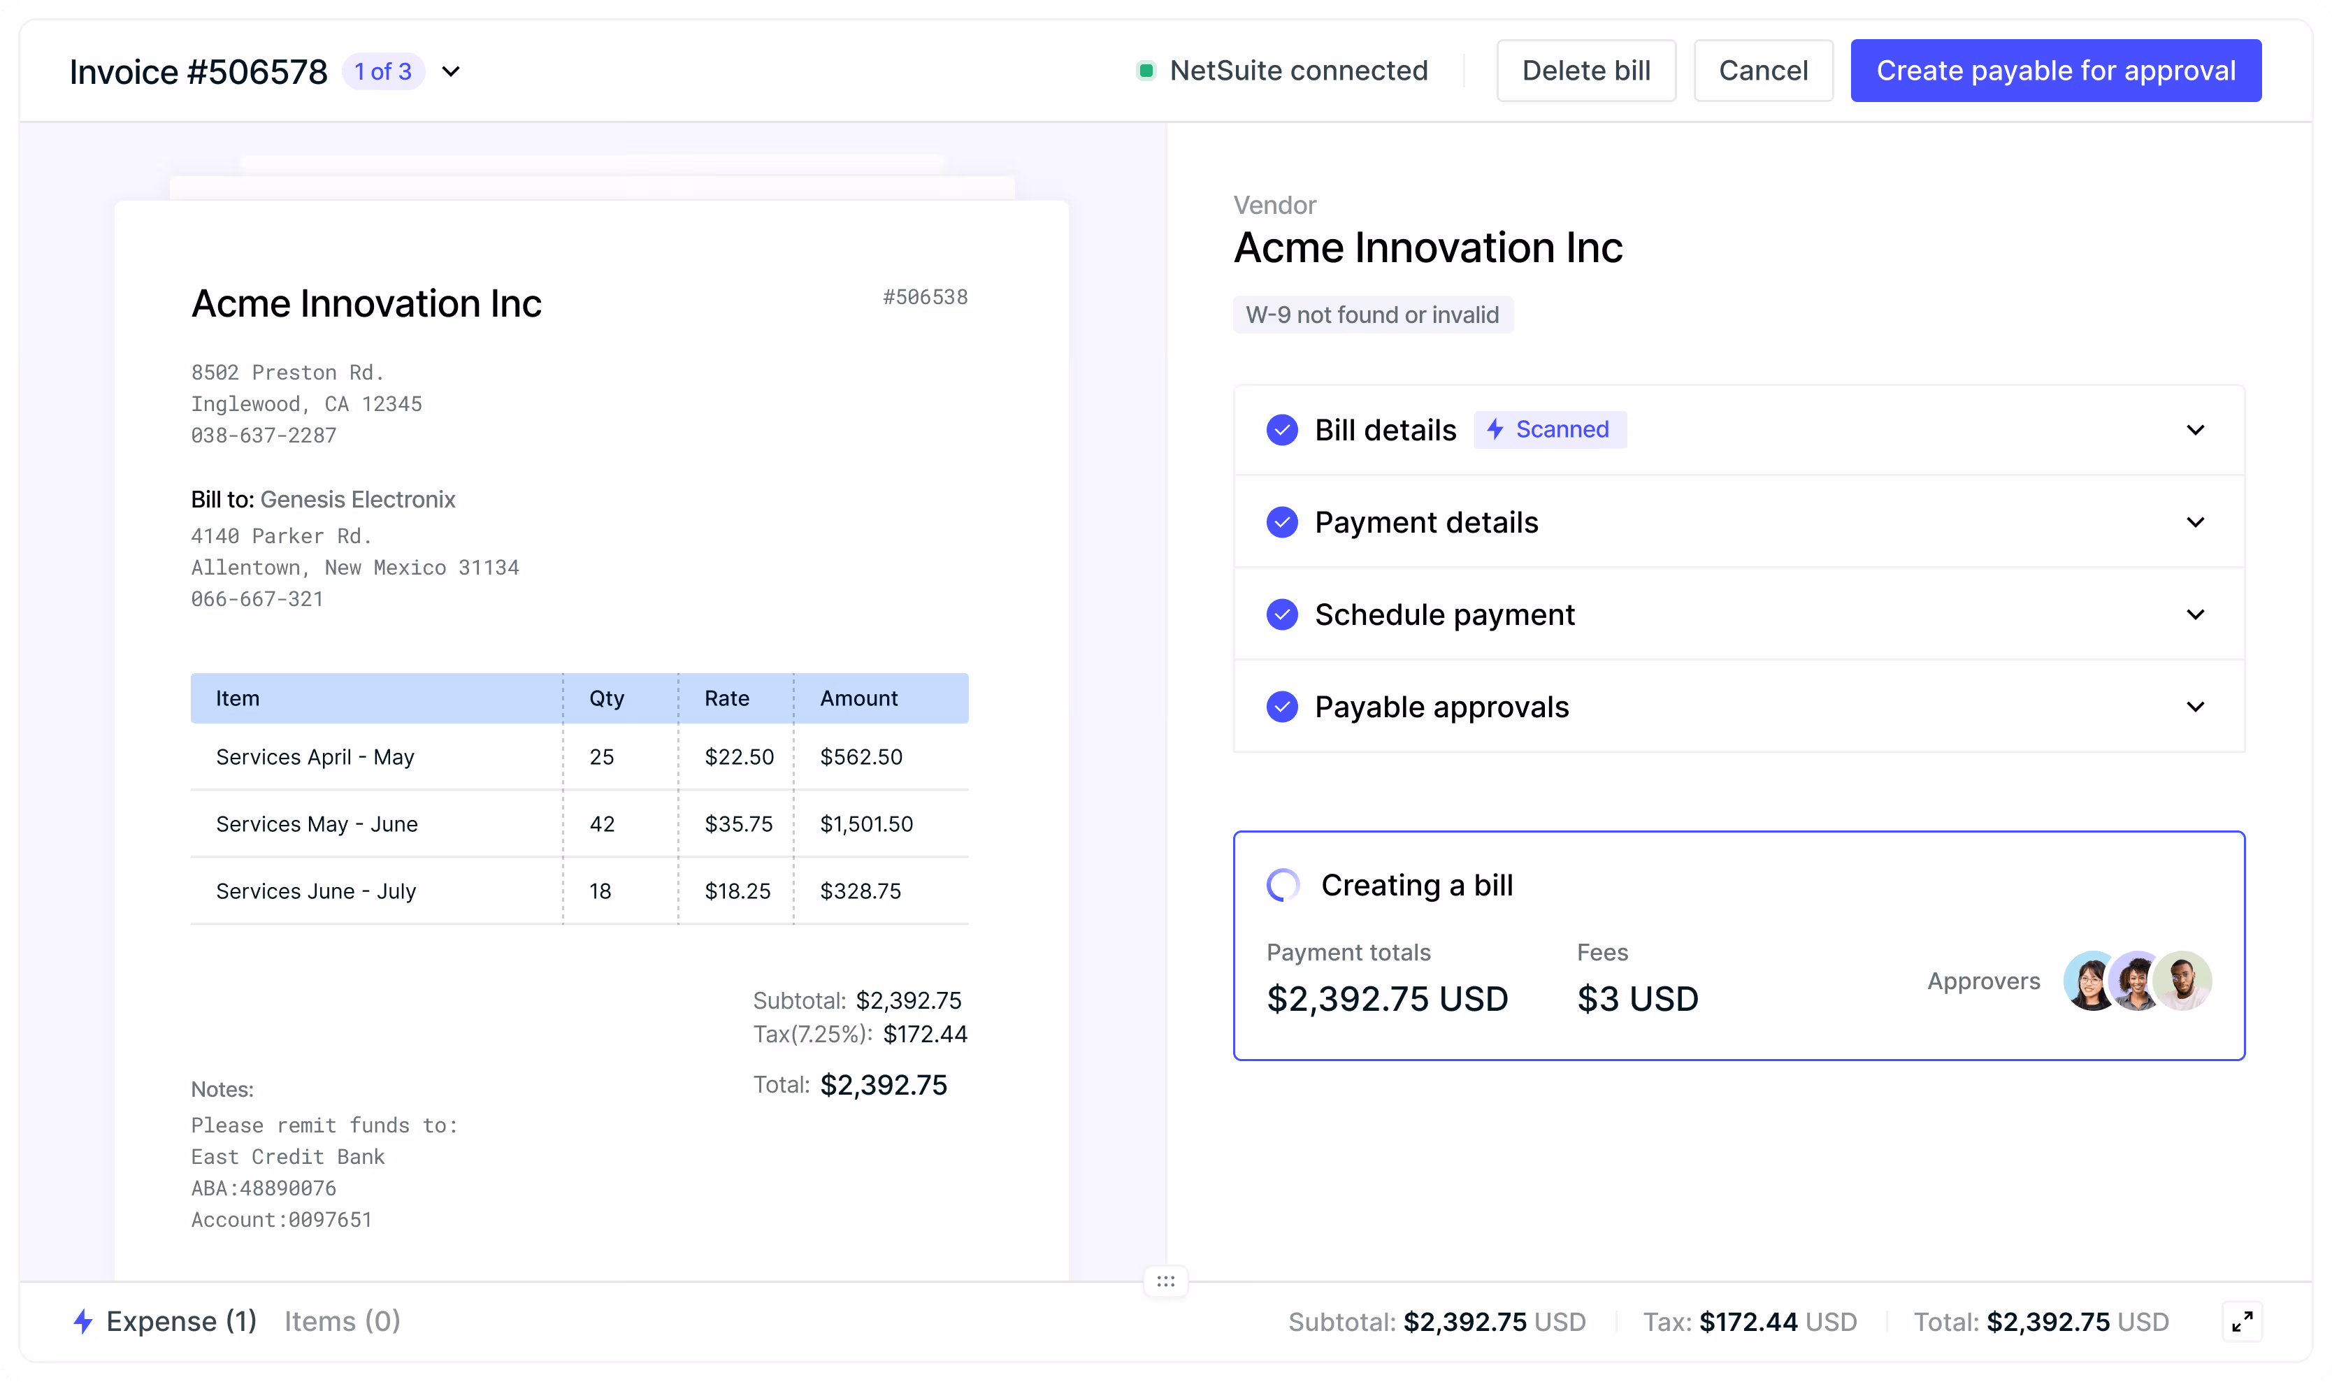Expand the Bill details section chevron
Viewport: 2332px width, 1382px height.
pos(2195,430)
